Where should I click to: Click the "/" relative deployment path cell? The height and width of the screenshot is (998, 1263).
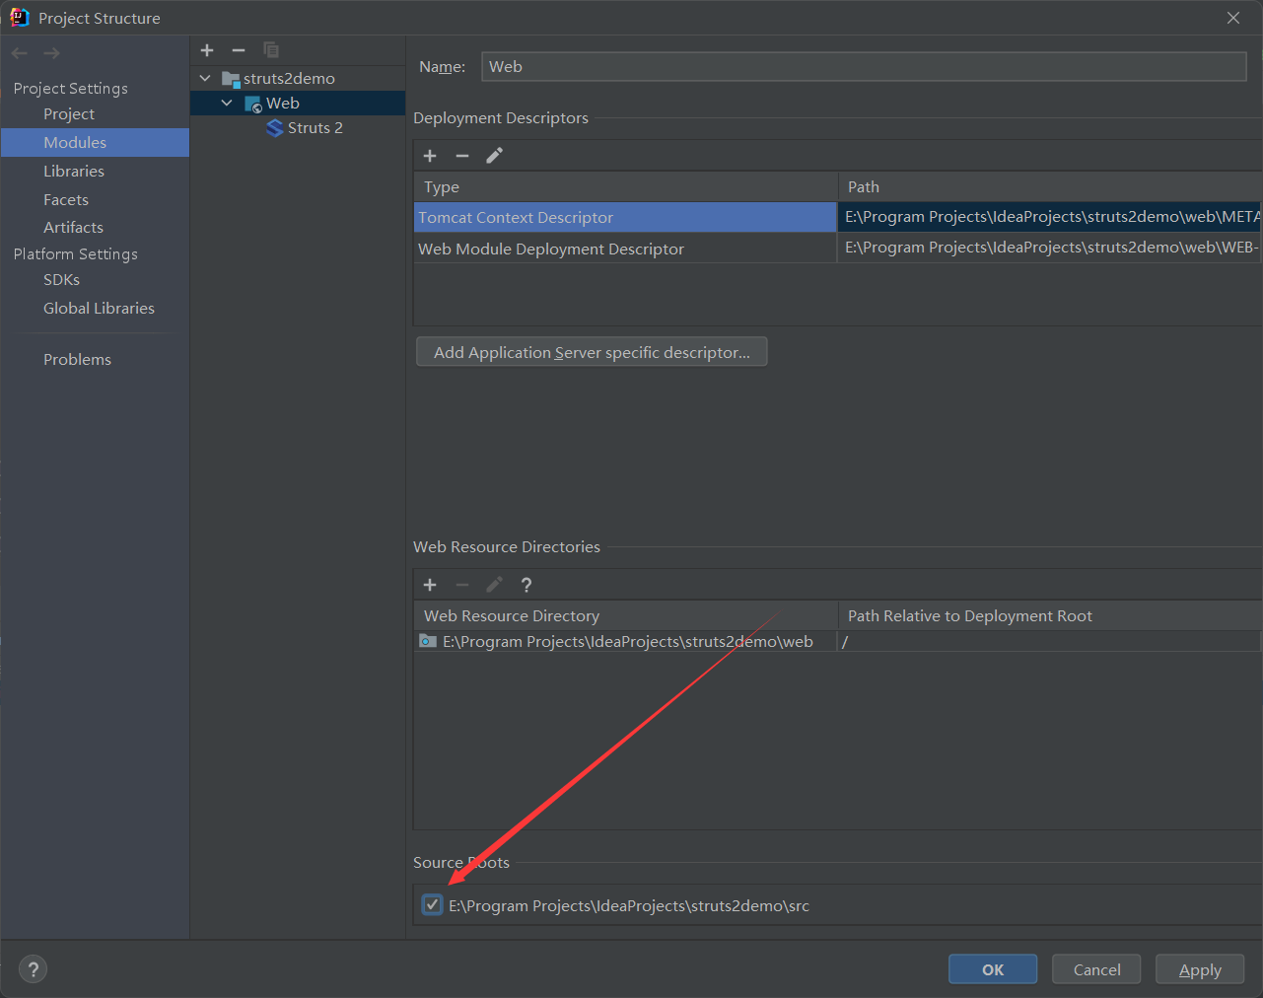point(1049,642)
